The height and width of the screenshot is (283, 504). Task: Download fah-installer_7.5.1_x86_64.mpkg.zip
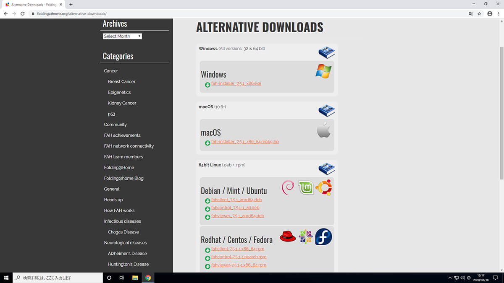tap(245, 142)
